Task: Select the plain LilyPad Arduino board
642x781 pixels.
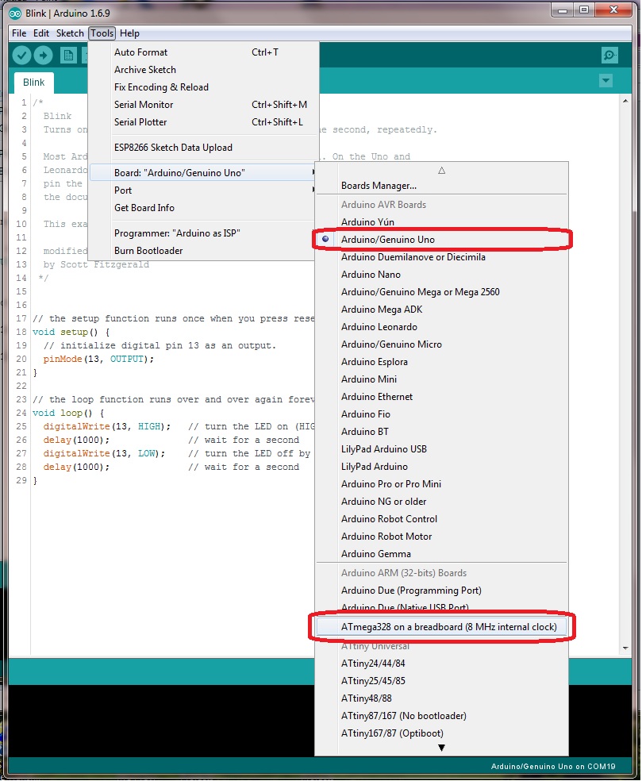Action: pyautogui.click(x=442, y=466)
